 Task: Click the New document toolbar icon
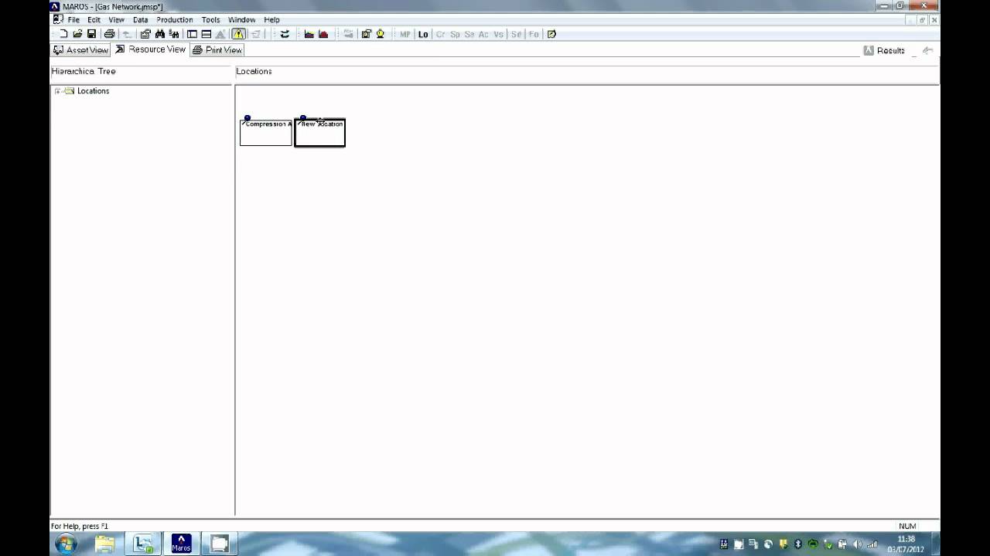[63, 34]
